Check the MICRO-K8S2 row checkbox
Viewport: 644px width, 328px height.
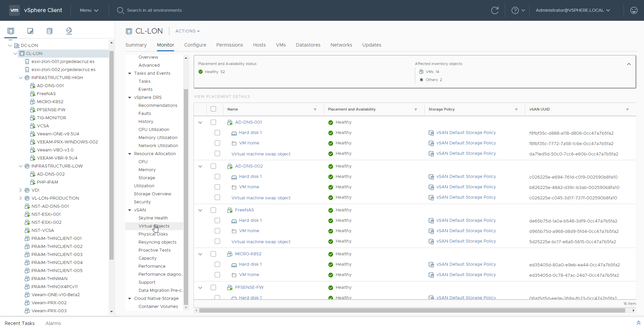click(213, 254)
